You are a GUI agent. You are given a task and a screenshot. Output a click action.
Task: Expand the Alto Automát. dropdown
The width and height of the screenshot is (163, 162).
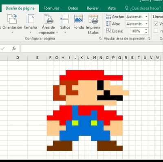coord(146,24)
